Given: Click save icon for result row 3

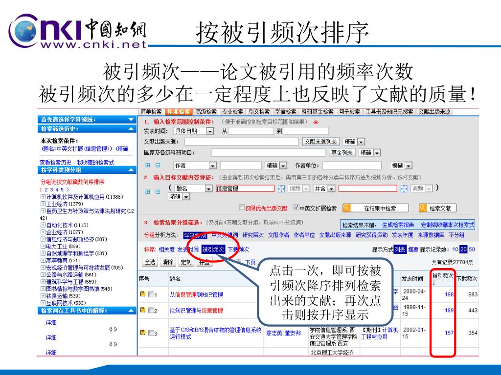Looking at the screenshot, I should [x=143, y=332].
